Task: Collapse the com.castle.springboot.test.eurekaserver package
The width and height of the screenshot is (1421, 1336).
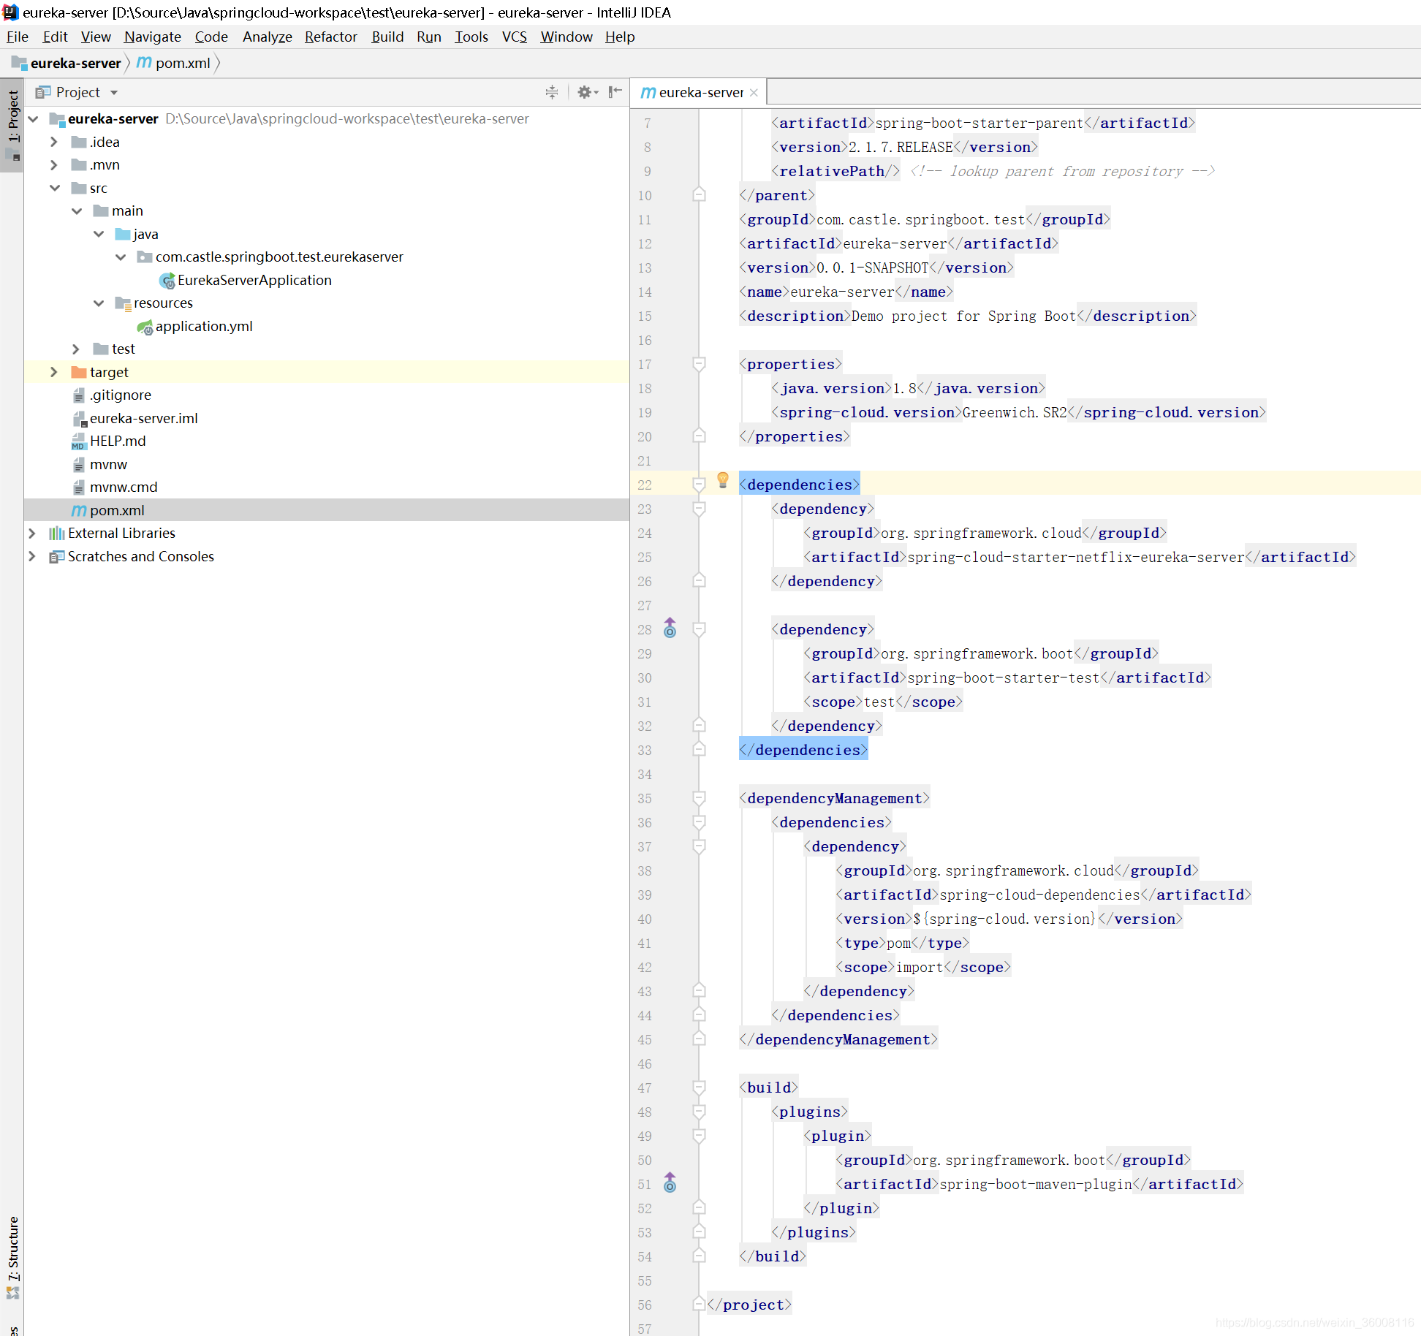Action: [121, 257]
